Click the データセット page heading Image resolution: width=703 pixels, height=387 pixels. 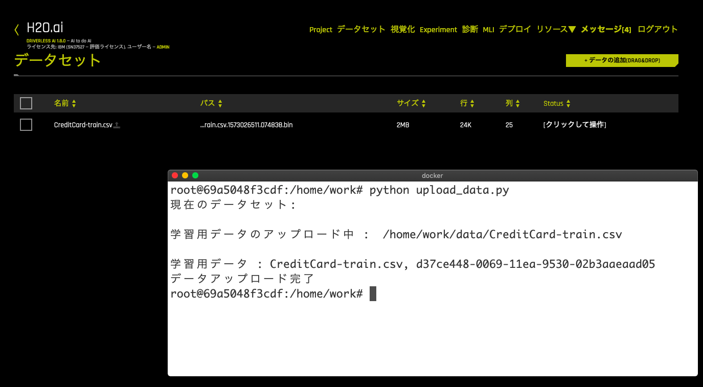click(58, 60)
